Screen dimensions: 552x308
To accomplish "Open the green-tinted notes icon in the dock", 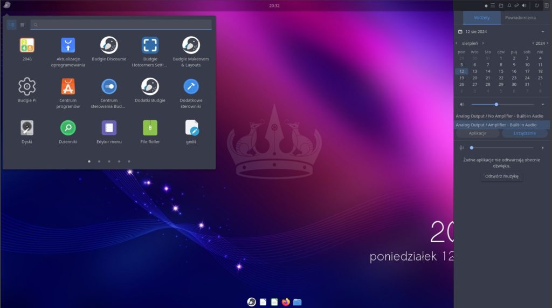I will (x=274, y=302).
